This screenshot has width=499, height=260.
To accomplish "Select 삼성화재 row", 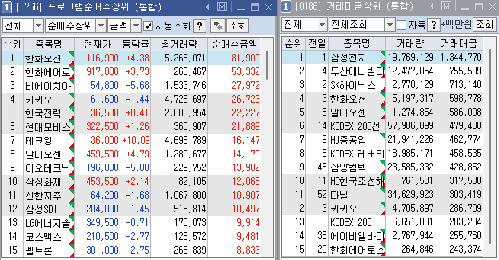I will (x=131, y=181).
